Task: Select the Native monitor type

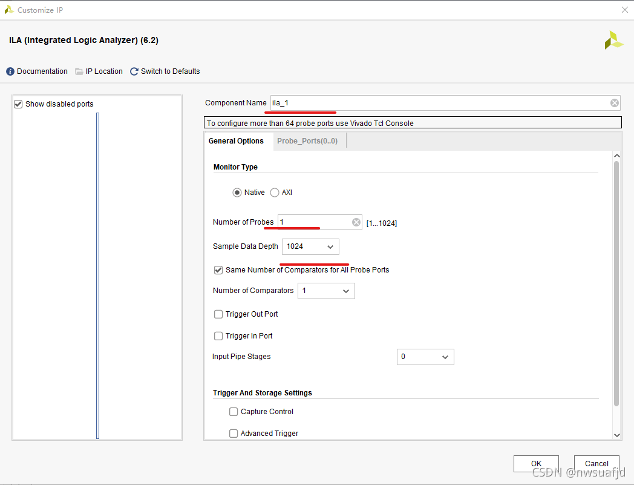Action: coord(237,193)
